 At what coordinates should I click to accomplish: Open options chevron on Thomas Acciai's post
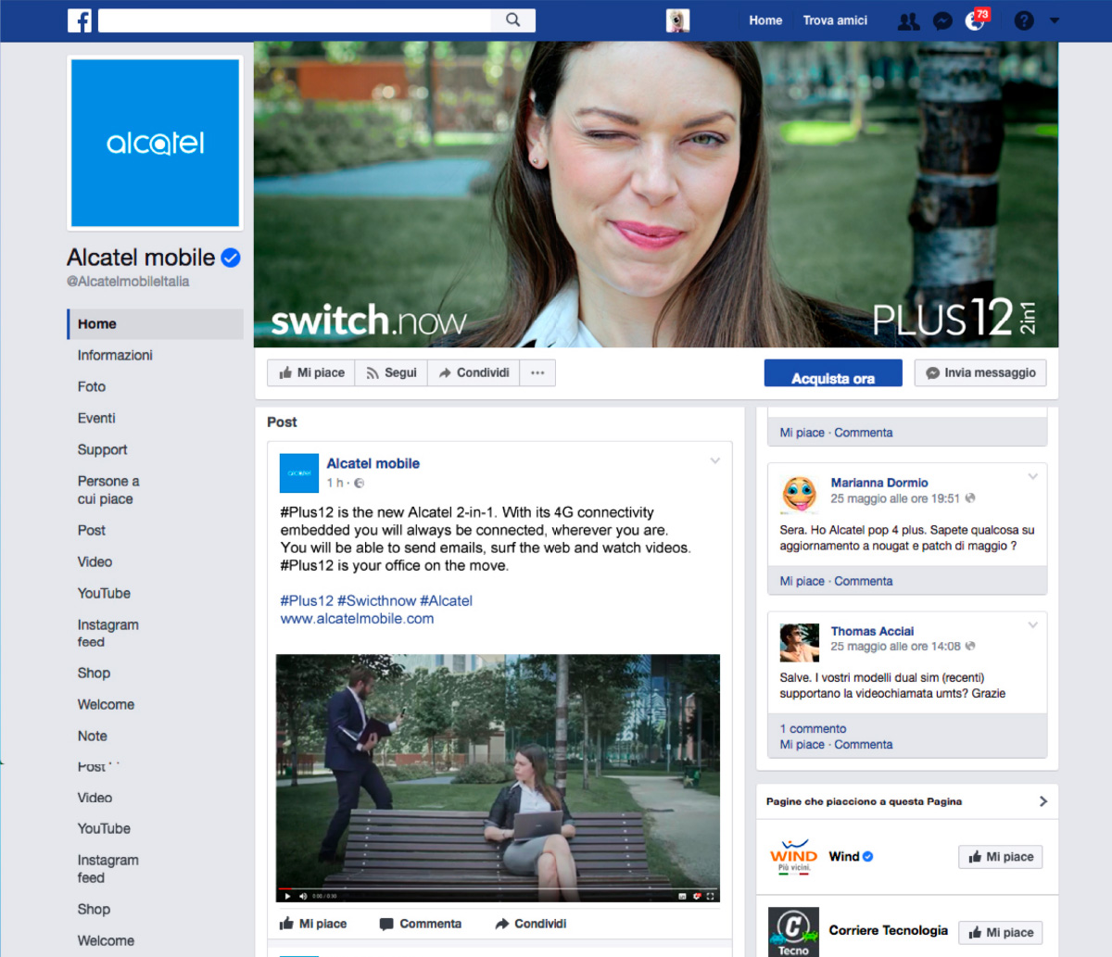(x=1033, y=625)
